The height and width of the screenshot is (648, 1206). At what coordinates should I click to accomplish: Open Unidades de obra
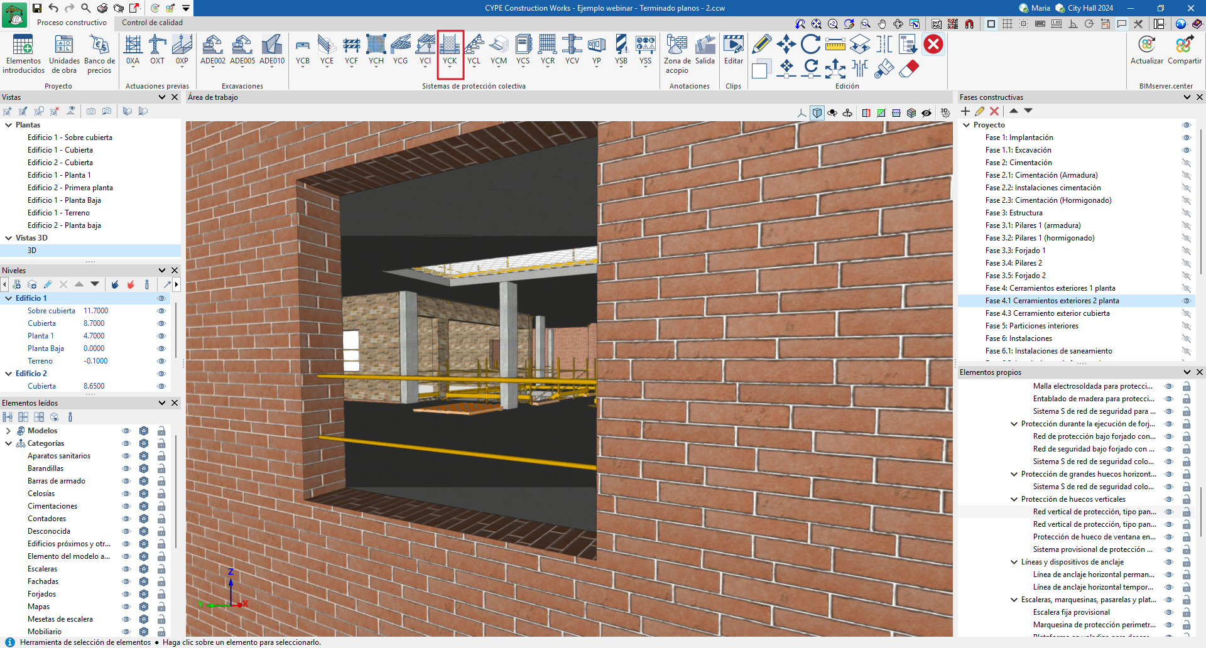(x=65, y=54)
